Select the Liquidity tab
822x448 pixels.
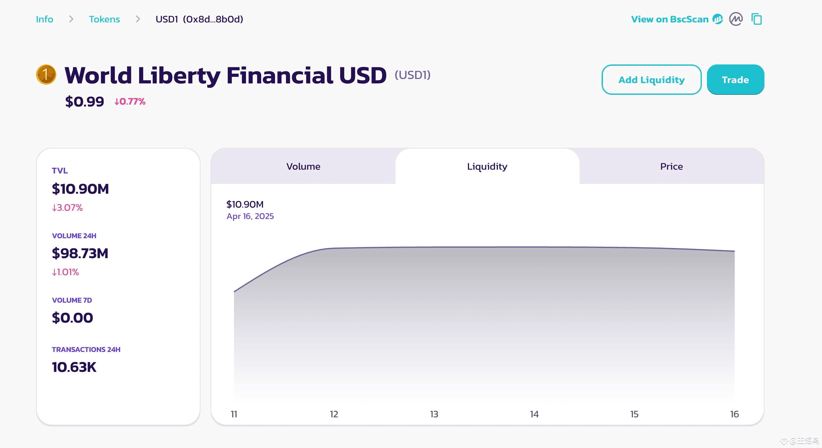click(487, 166)
